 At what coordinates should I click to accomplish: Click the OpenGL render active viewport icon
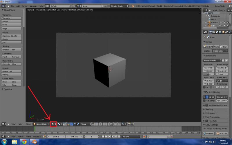[129, 124]
